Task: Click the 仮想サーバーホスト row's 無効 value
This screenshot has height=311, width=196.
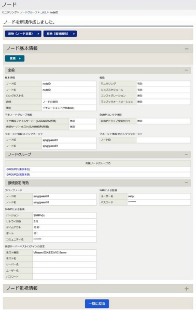Action: 73,127
